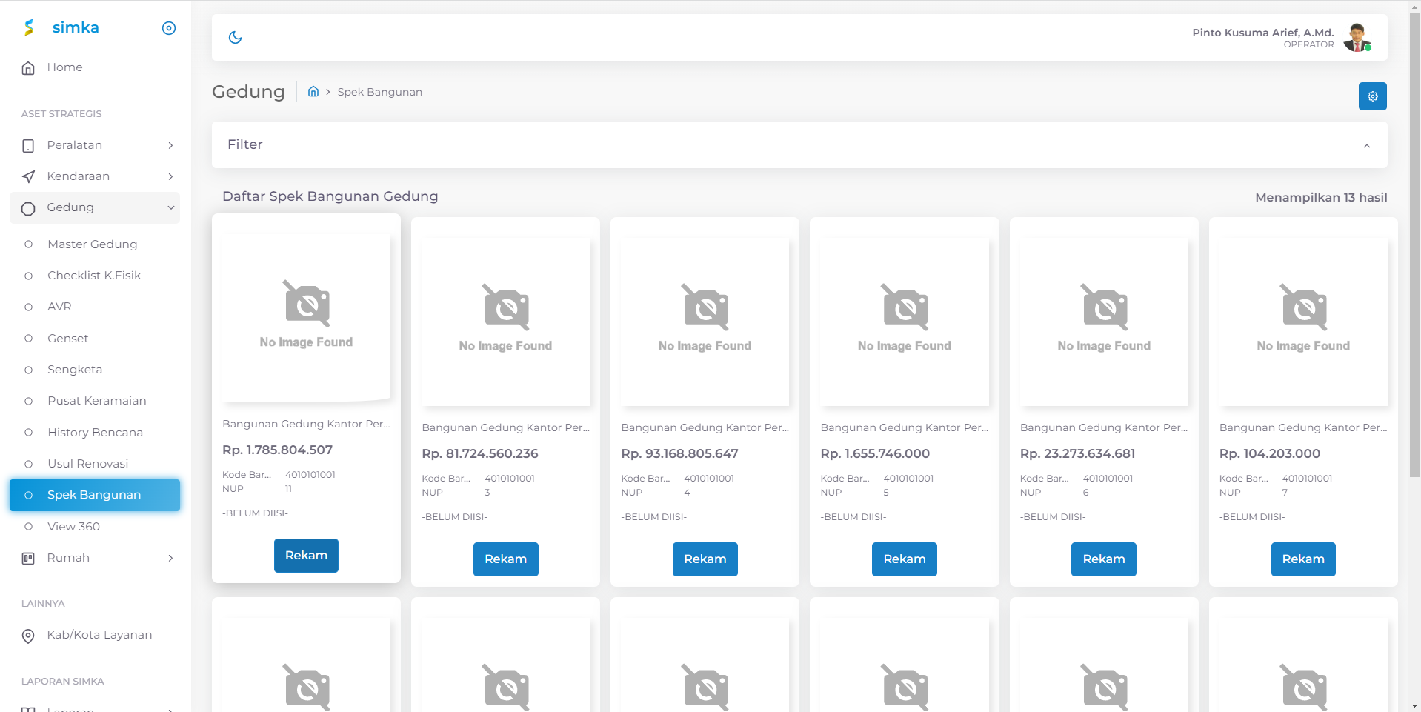Open Home in the sidebar
Viewport: 1421px width, 712px height.
coord(95,67)
